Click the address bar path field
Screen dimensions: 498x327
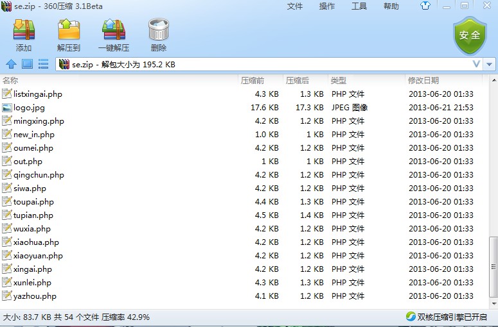click(x=269, y=64)
